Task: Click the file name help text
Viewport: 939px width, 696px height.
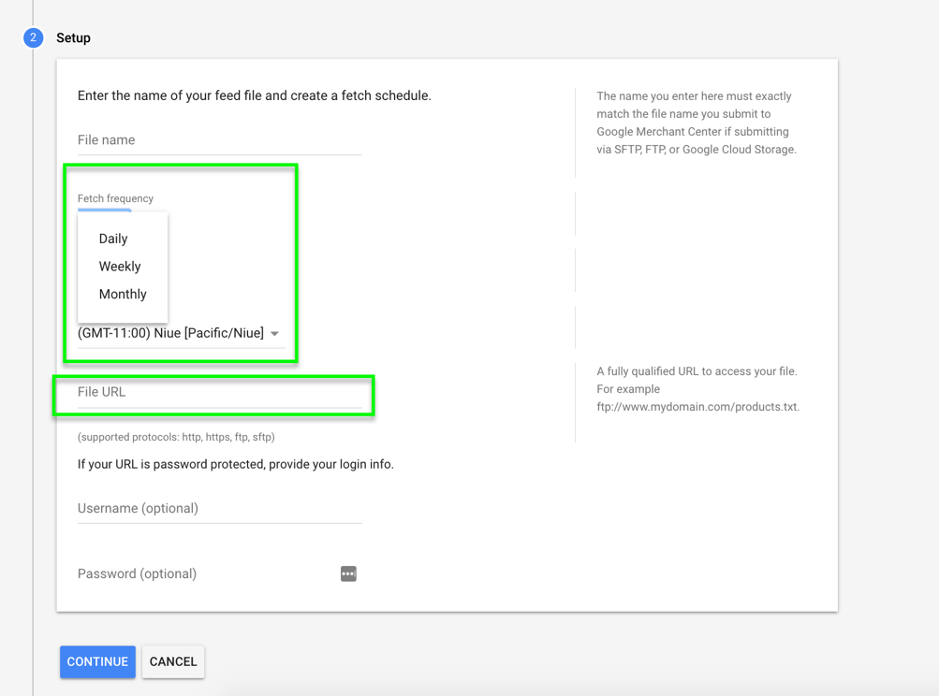Action: click(697, 123)
